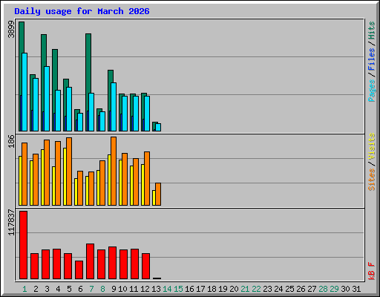The image size is (380, 297).
Task: Click the orange sites bar for day 6
Action: tap(80, 188)
